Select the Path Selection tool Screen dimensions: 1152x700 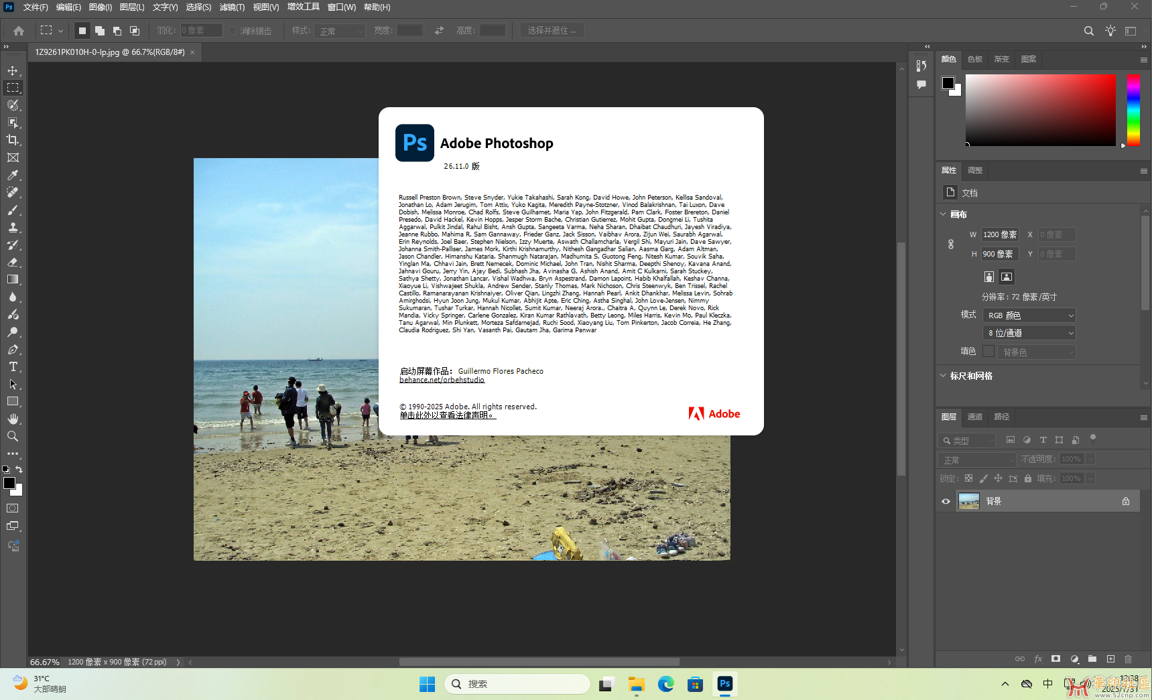[x=13, y=384]
